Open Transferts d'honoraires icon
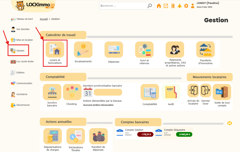Viewport: 240px width, 152px height. click(205, 50)
